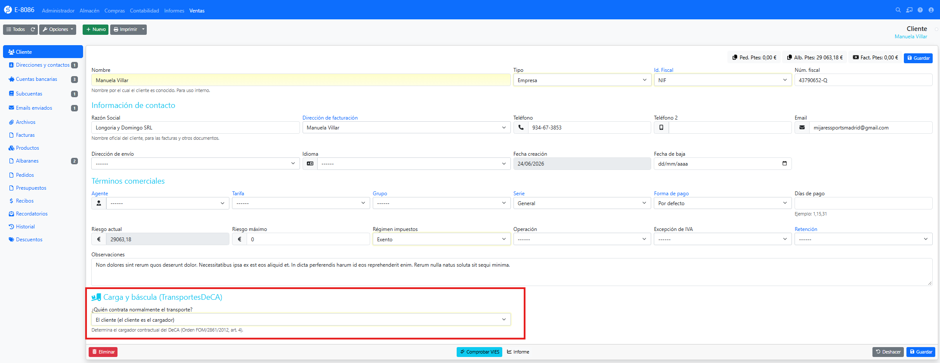Click the Comprobar VIES button
The height and width of the screenshot is (363, 940).
[479, 352]
